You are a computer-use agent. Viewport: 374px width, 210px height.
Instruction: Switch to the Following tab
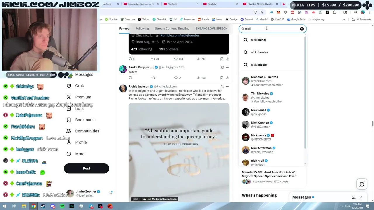pos(142,29)
